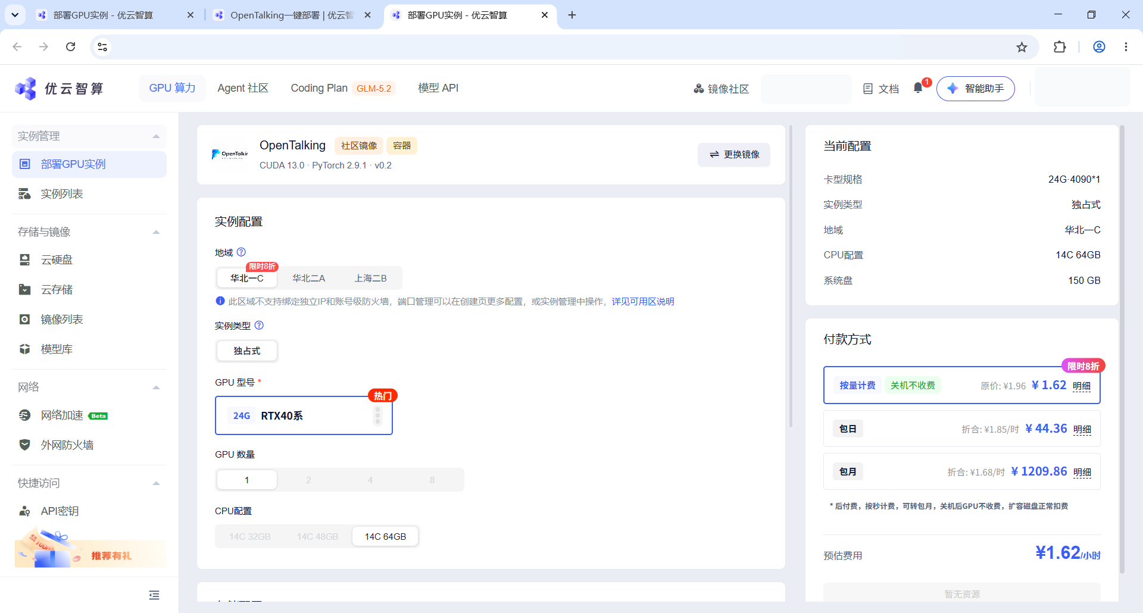The width and height of the screenshot is (1143, 613).
Task: Click the 实例列表 sidebar icon
Action: pyautogui.click(x=25, y=194)
